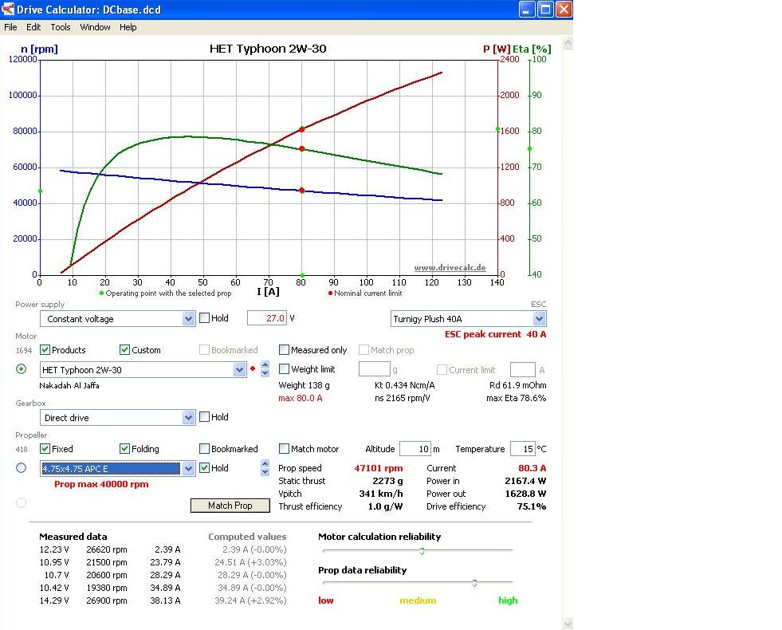Click the scroll down arrow at the window's right edge
This screenshot has height=630, width=782.
567,623
